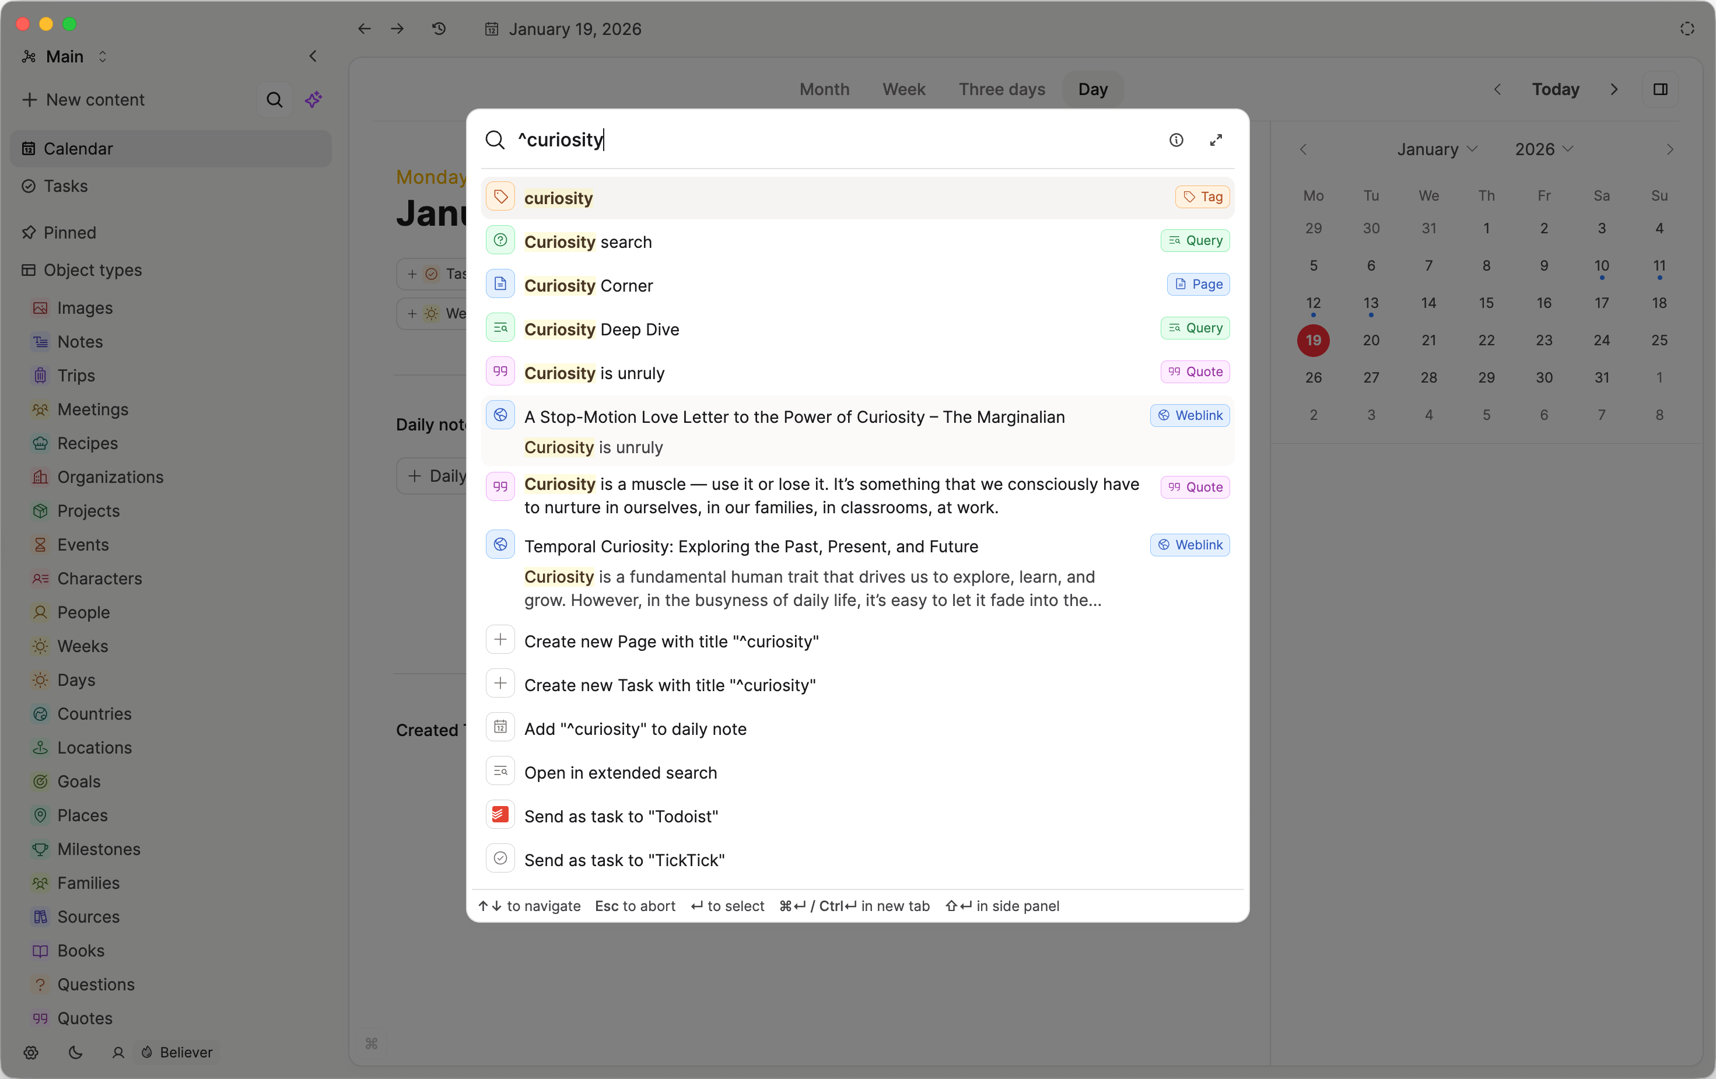This screenshot has width=1716, height=1079.
Task: Collapse the left sidebar chevron
Action: [313, 57]
